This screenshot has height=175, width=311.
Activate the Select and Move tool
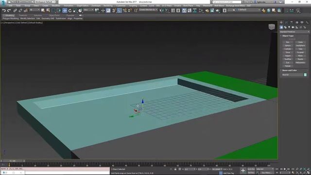point(65,11)
